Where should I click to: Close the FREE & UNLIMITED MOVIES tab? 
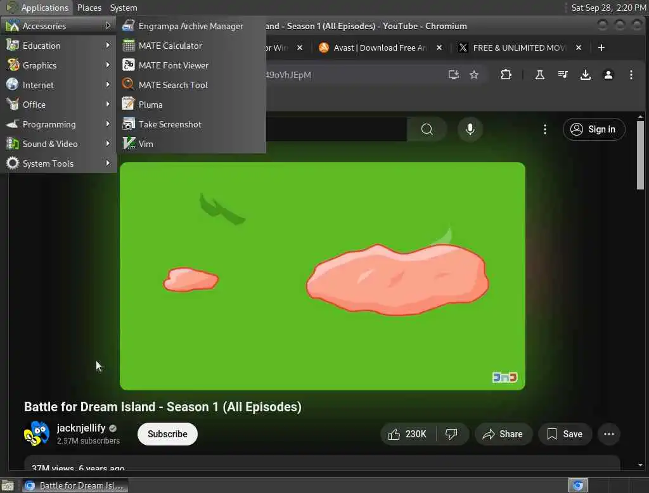click(x=579, y=48)
